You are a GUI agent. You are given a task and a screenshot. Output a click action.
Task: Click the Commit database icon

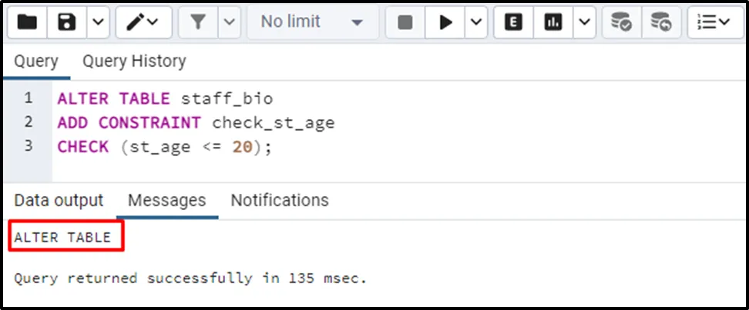point(621,22)
